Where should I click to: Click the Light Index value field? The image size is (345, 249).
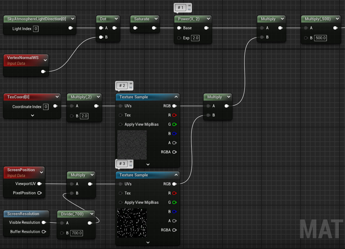click(x=36, y=29)
